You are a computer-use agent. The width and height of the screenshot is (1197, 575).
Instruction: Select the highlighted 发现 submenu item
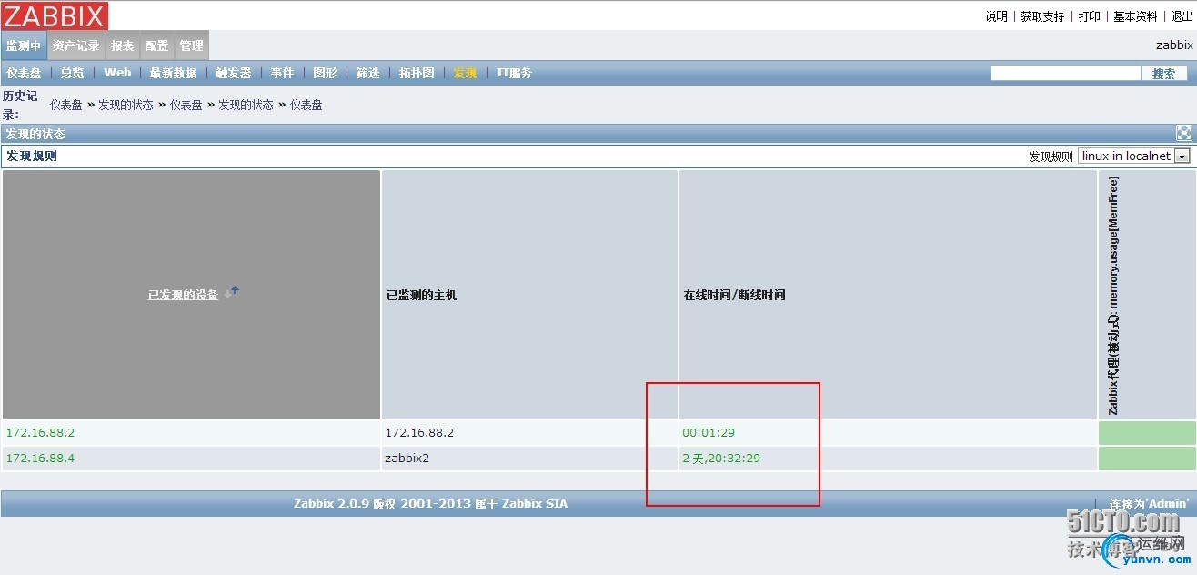465,74
